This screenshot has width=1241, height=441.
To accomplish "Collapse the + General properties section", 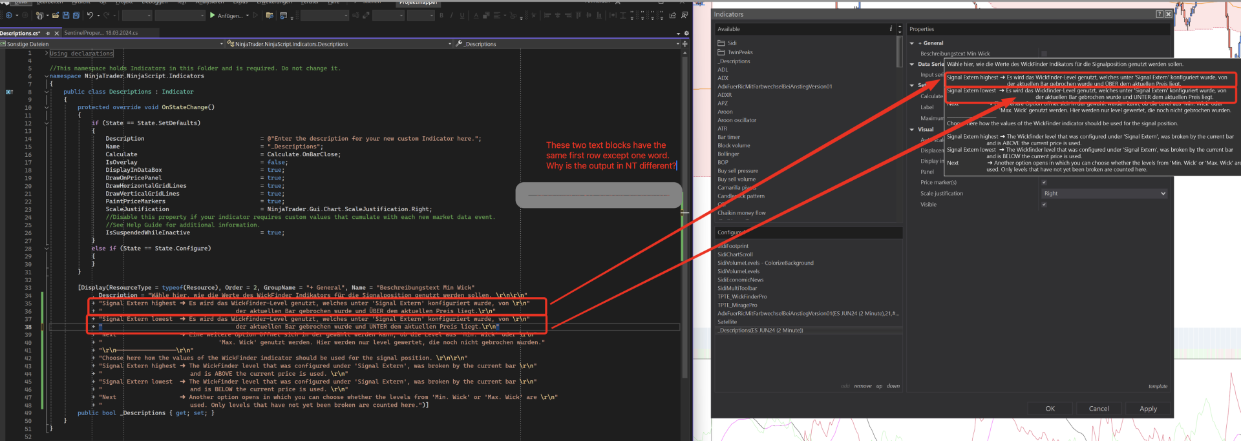I will pyautogui.click(x=912, y=43).
